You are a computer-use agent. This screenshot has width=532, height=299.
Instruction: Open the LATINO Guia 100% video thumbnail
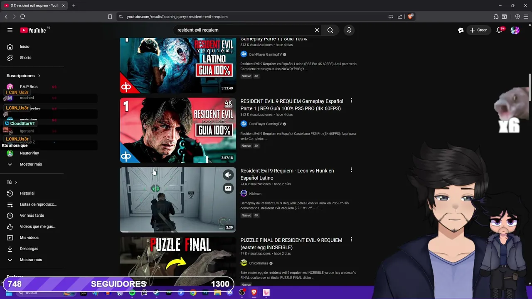[x=178, y=66]
